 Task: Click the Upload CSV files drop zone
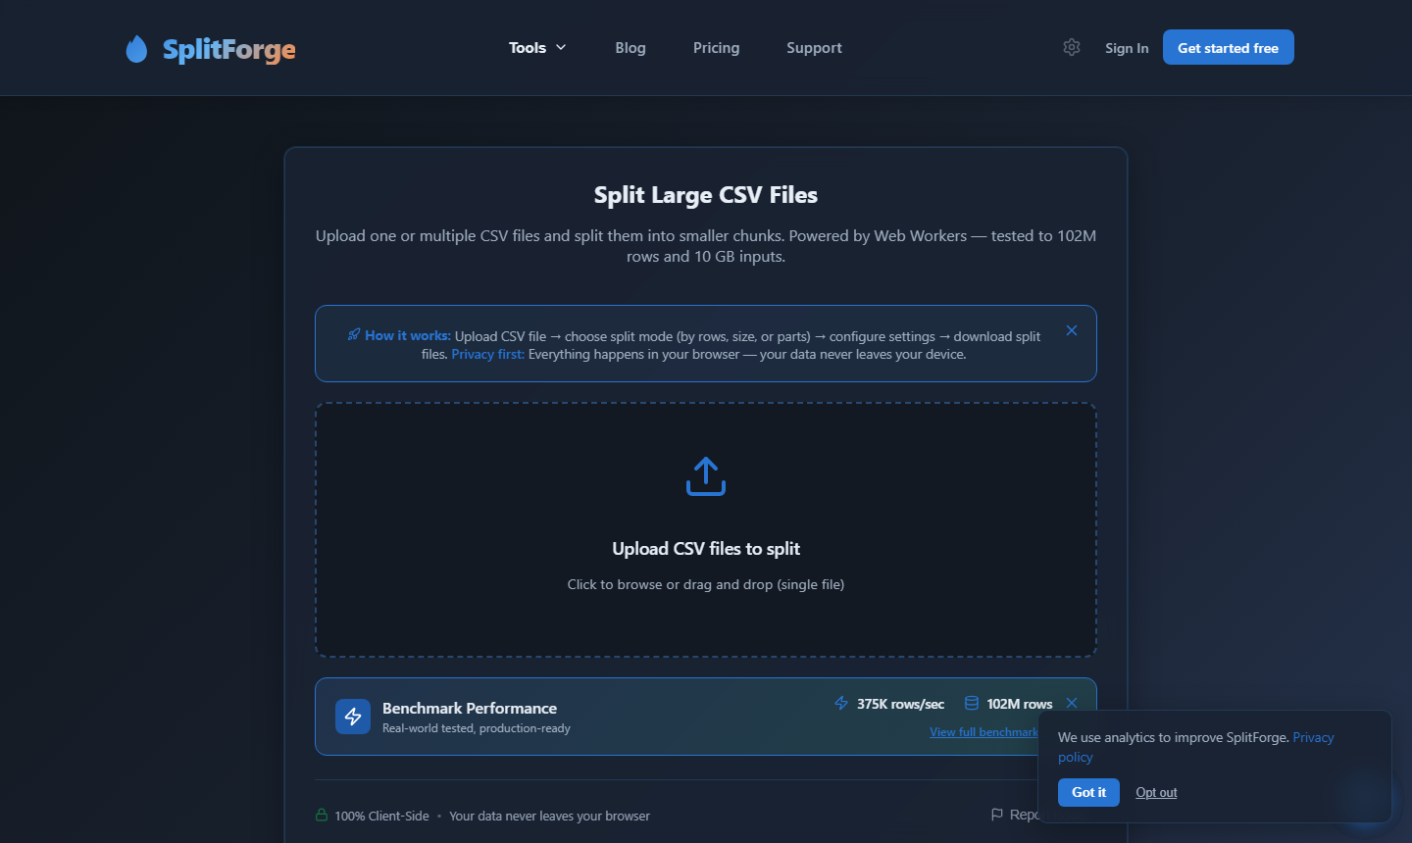click(x=706, y=529)
